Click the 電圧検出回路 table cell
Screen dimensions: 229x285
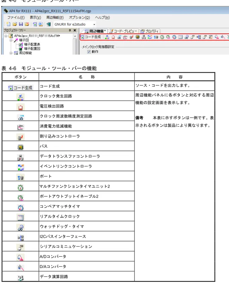tap(86, 106)
